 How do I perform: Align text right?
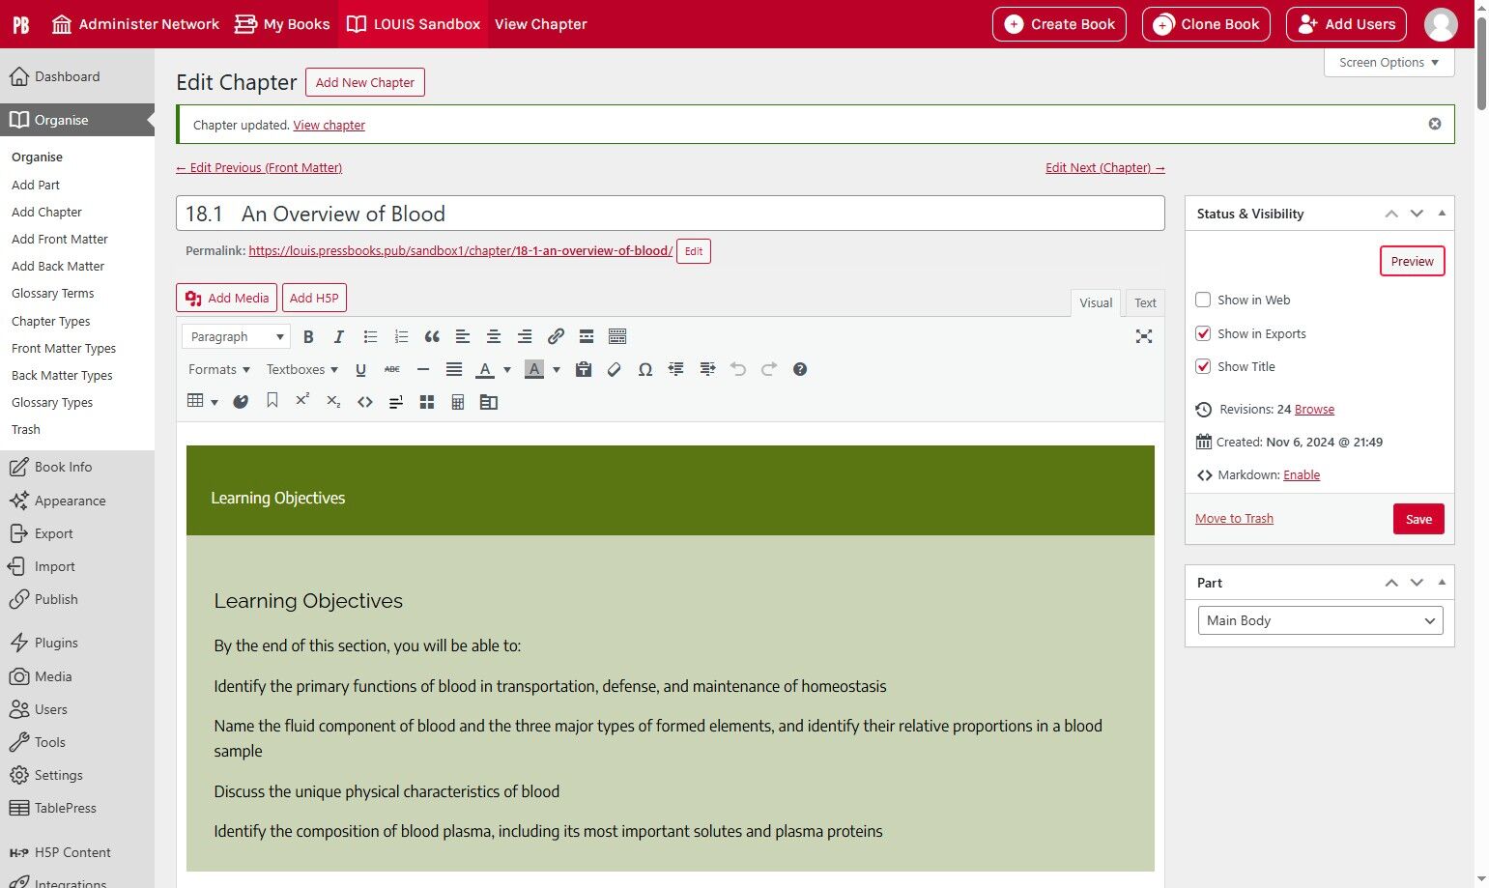[x=525, y=336]
